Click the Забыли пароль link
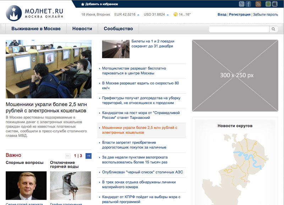This screenshot has height=205, width=284. tap(265, 15)
